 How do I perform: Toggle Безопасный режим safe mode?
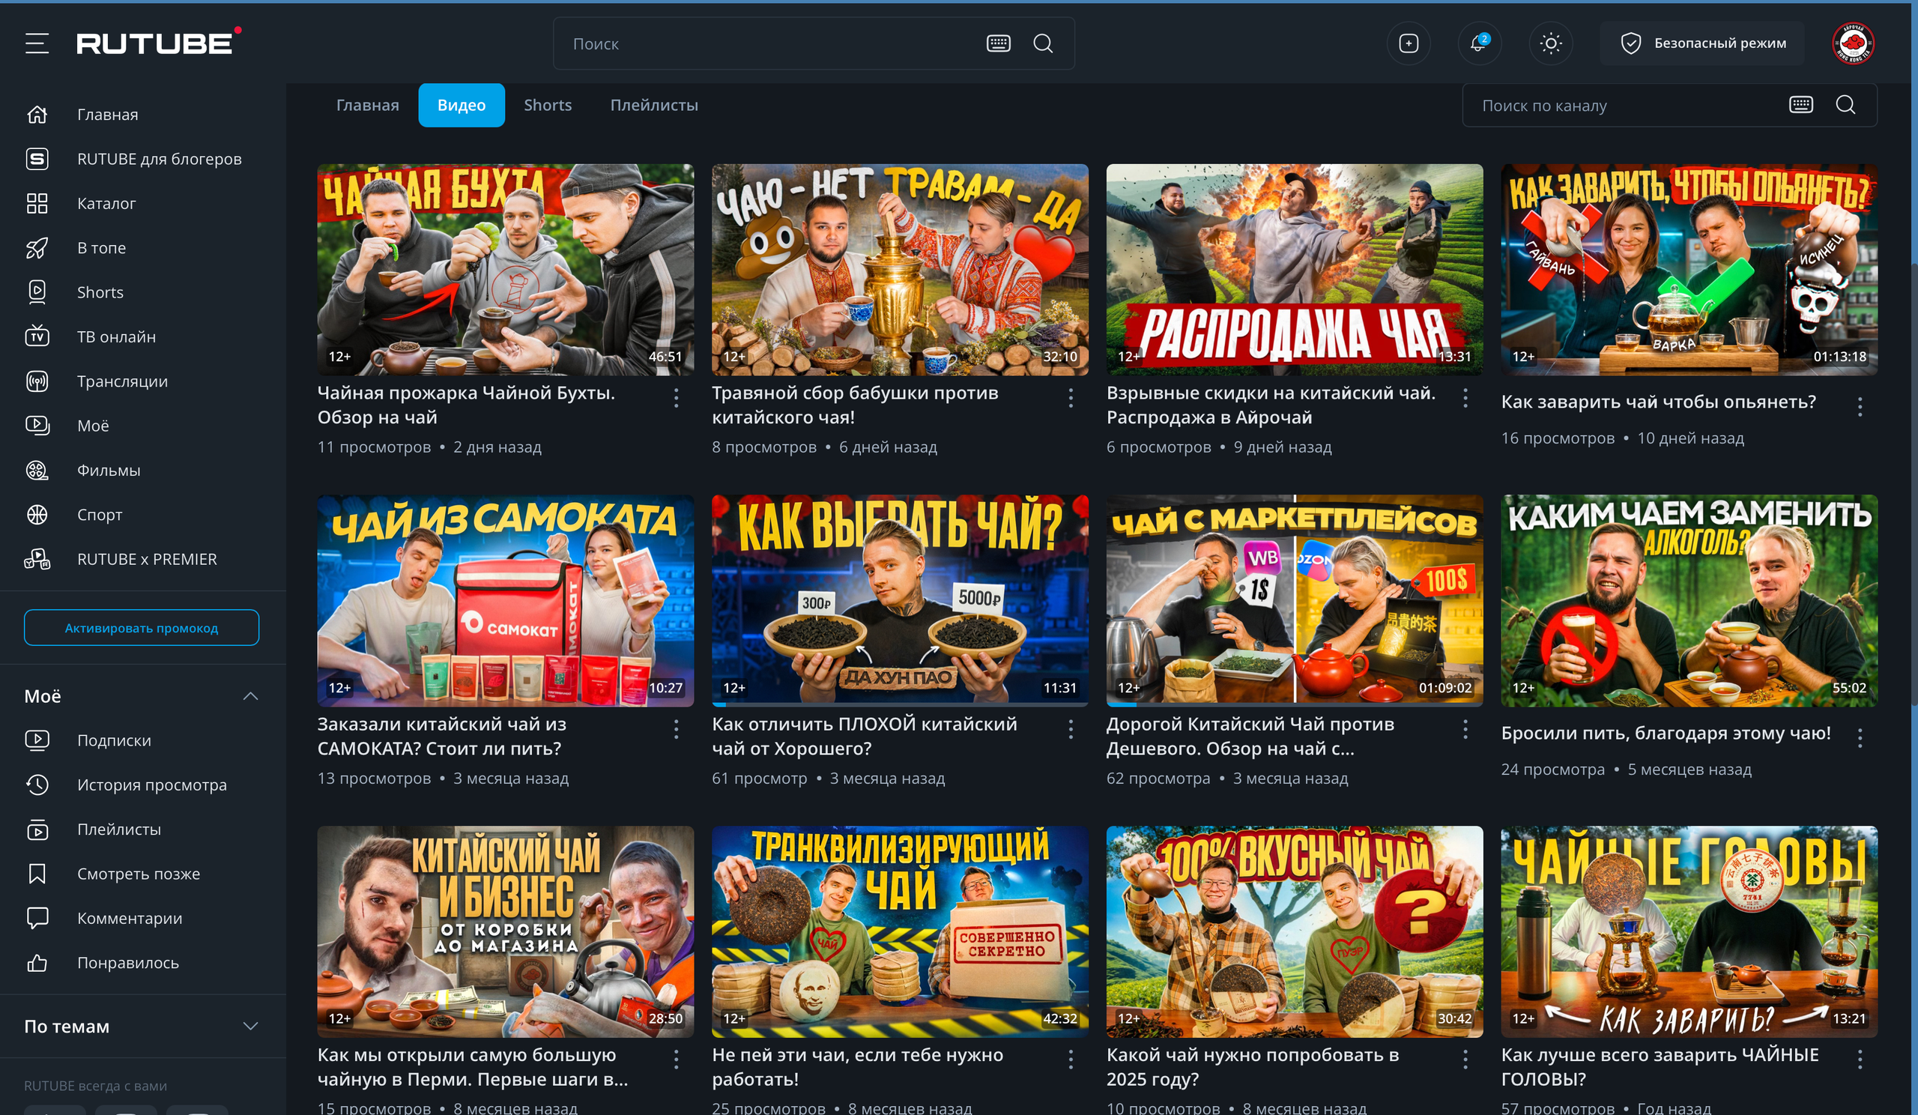pyautogui.click(x=1703, y=43)
